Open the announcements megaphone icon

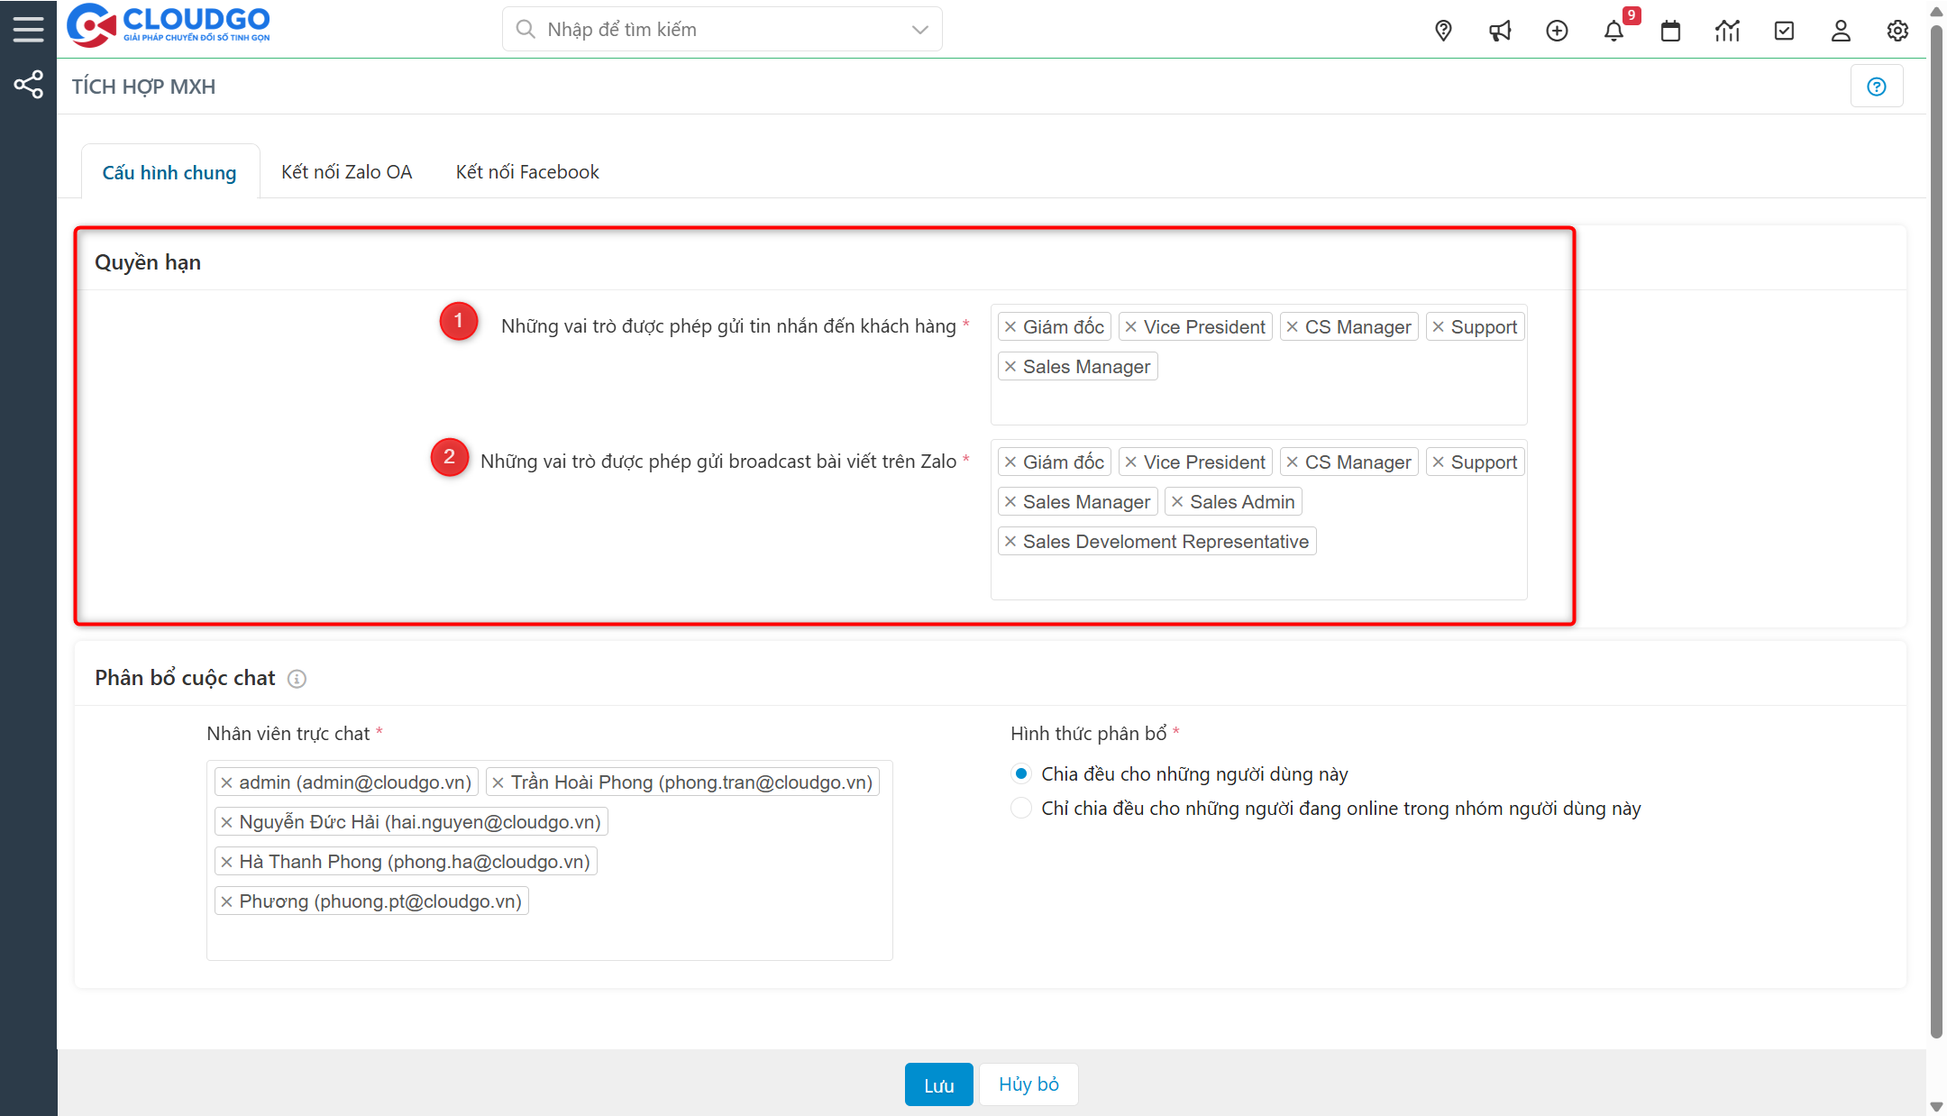click(1500, 30)
